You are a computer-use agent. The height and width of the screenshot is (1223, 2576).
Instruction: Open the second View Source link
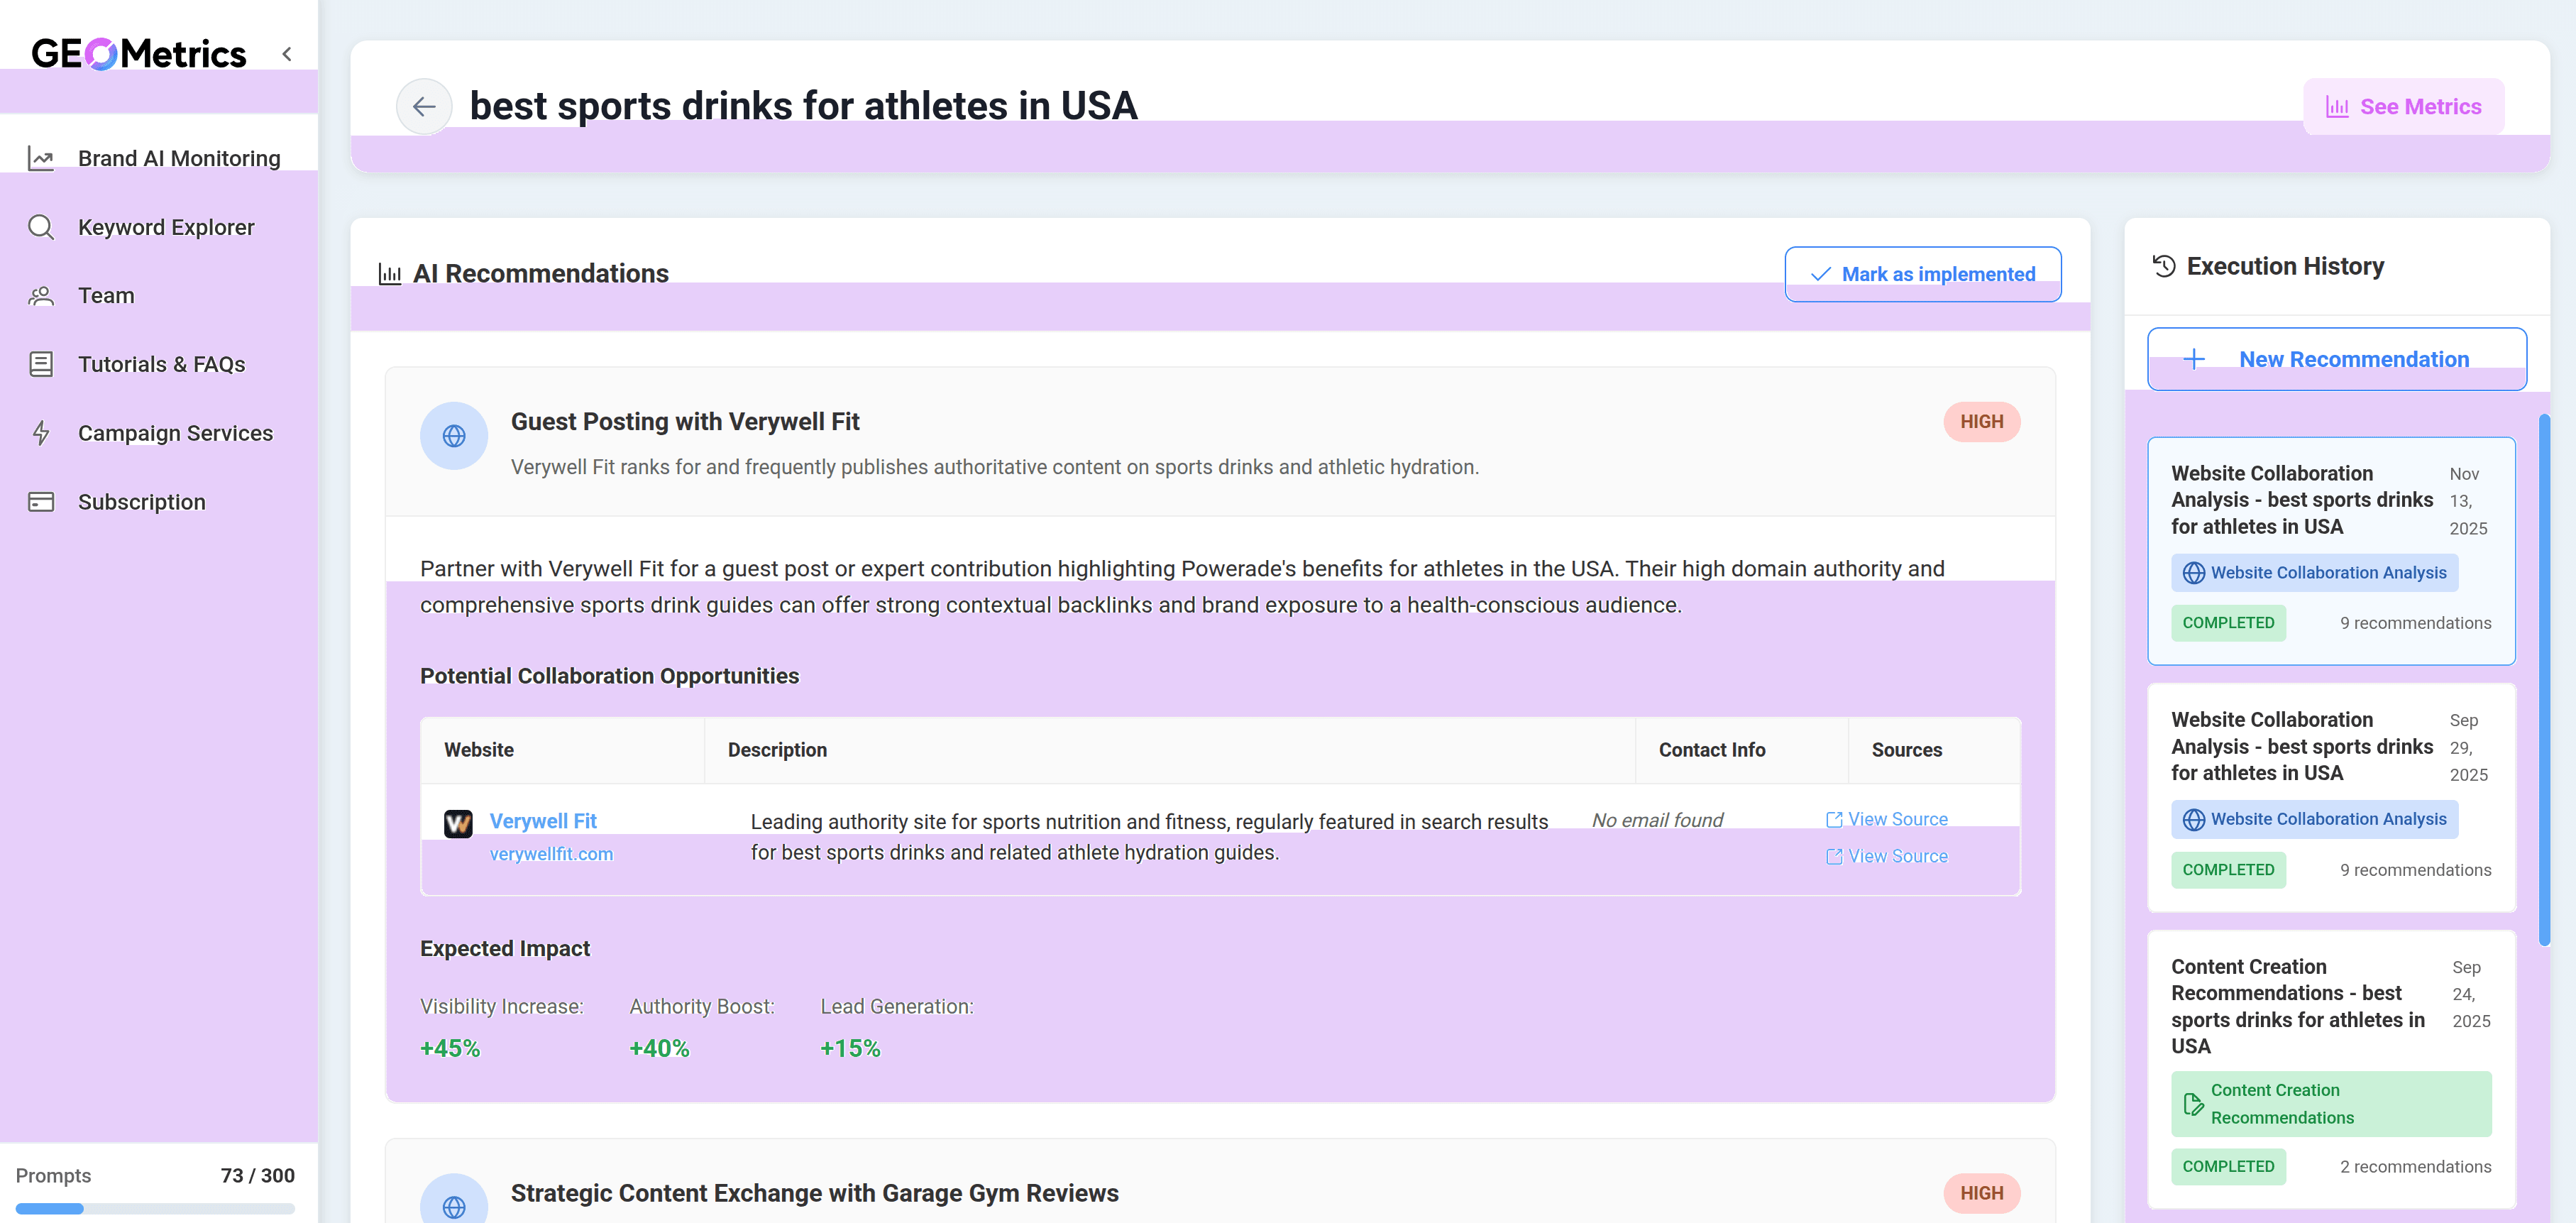tap(1887, 856)
